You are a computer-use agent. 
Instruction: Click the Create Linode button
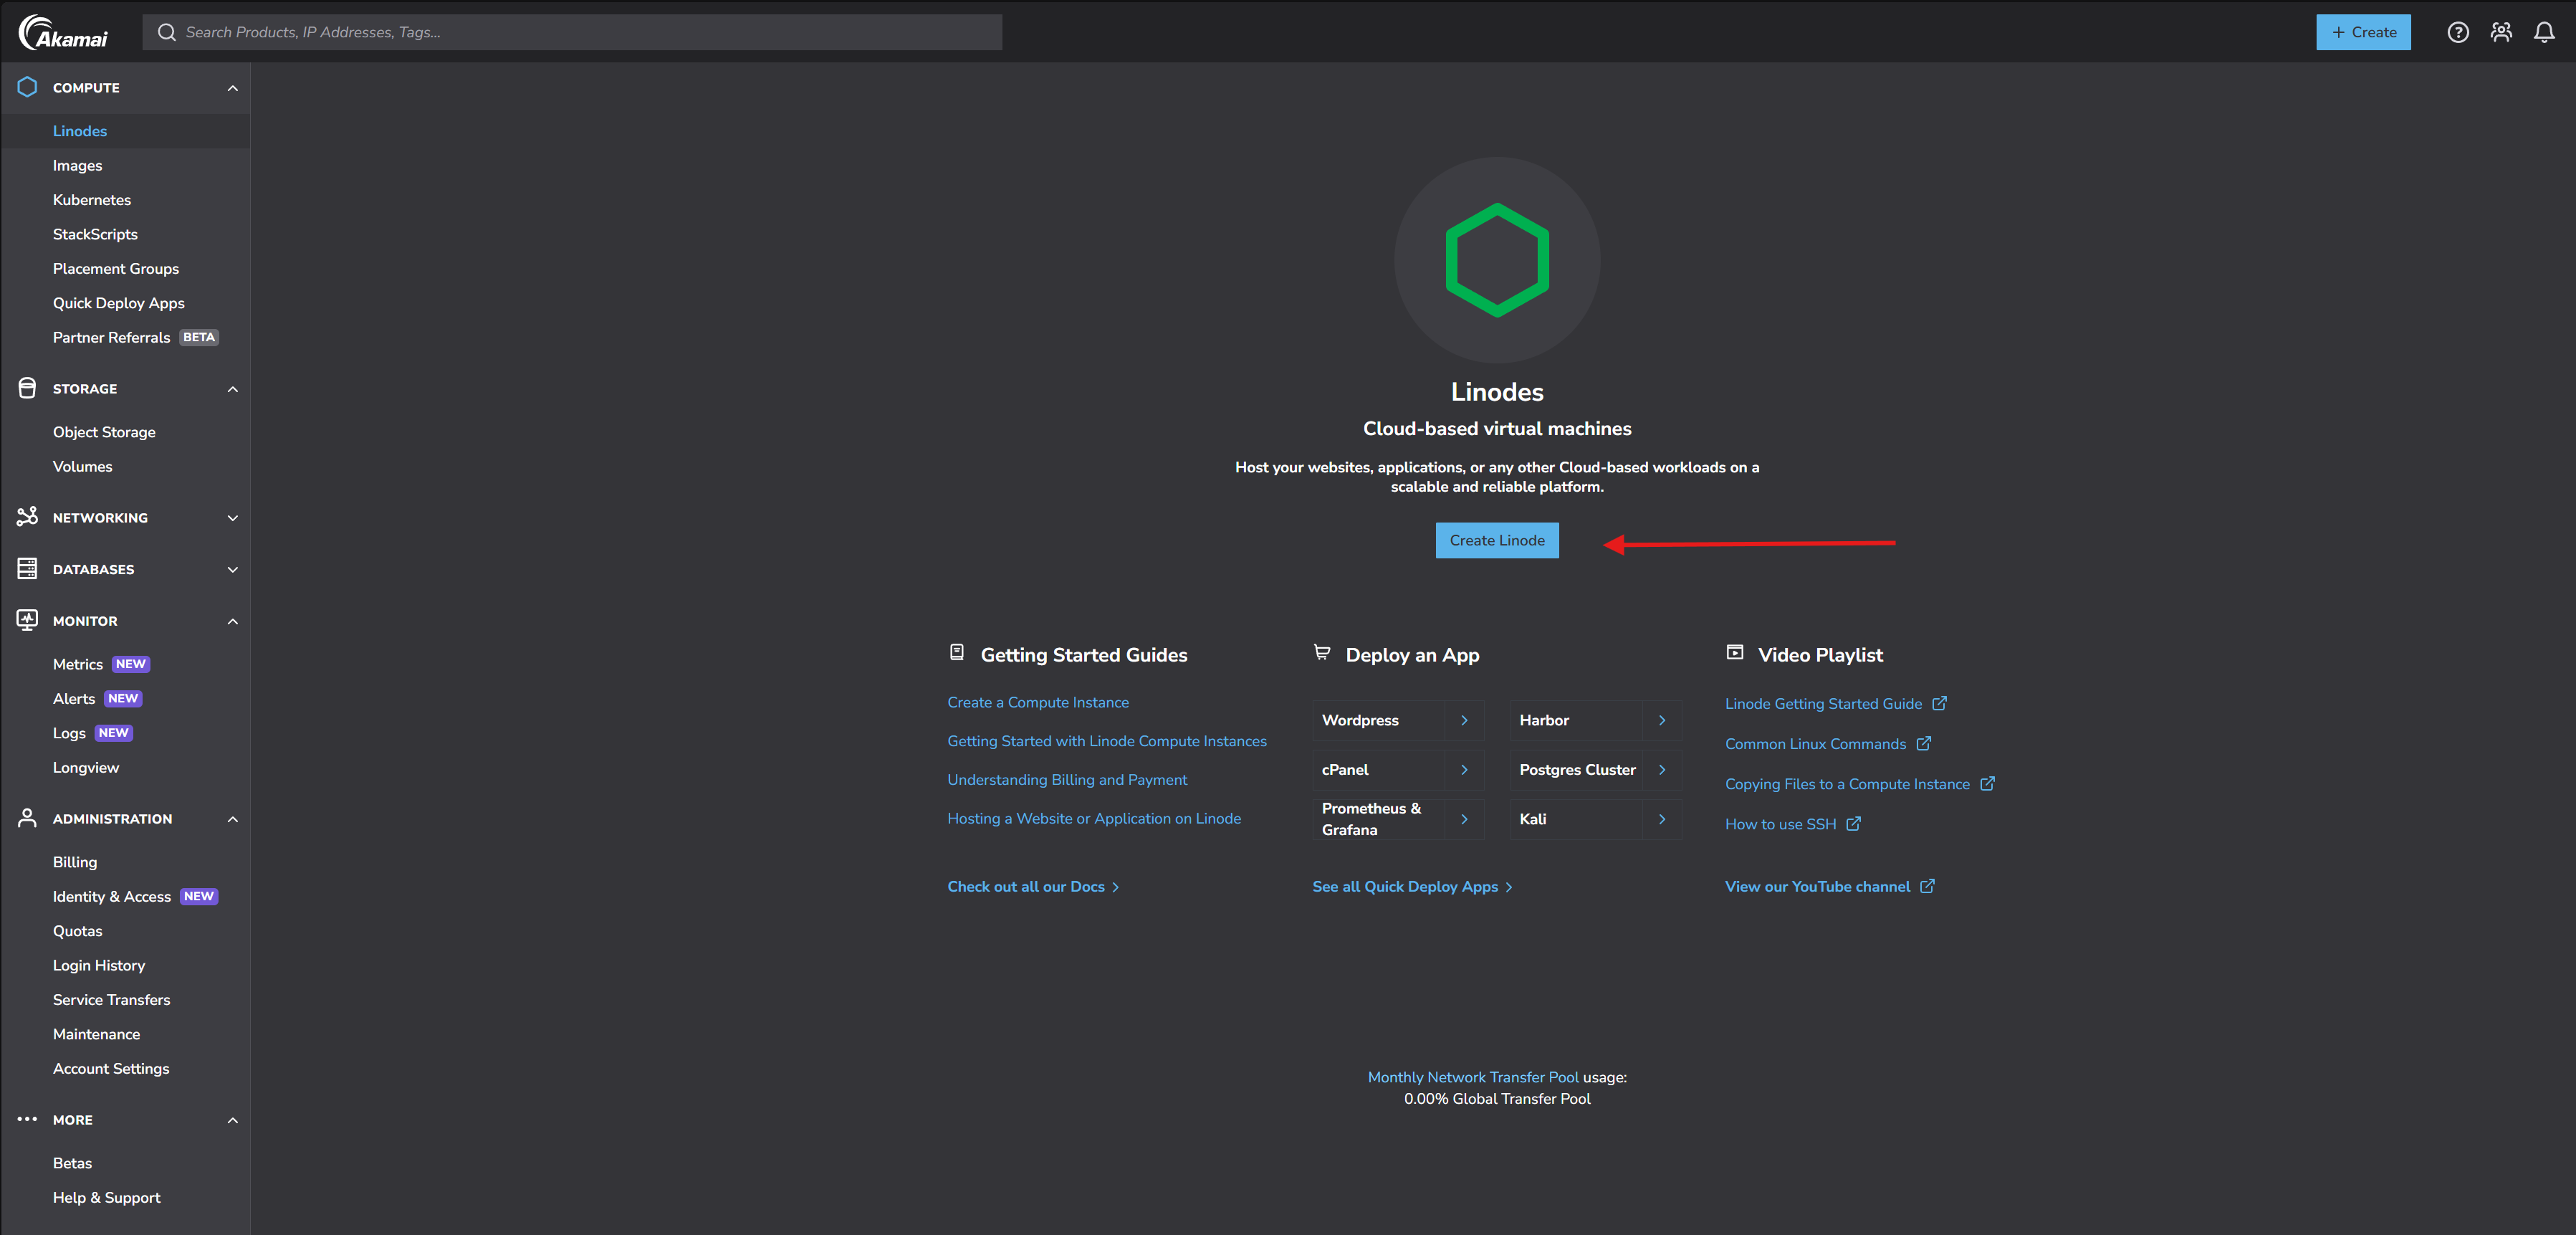tap(1497, 540)
